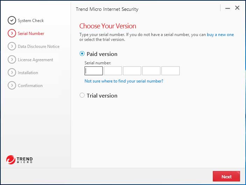
Task: Select the Trial version radio button
Action: point(82,95)
